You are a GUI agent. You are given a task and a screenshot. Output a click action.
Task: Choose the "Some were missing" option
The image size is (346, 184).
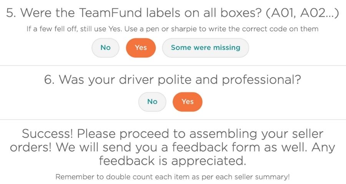[x=205, y=48]
